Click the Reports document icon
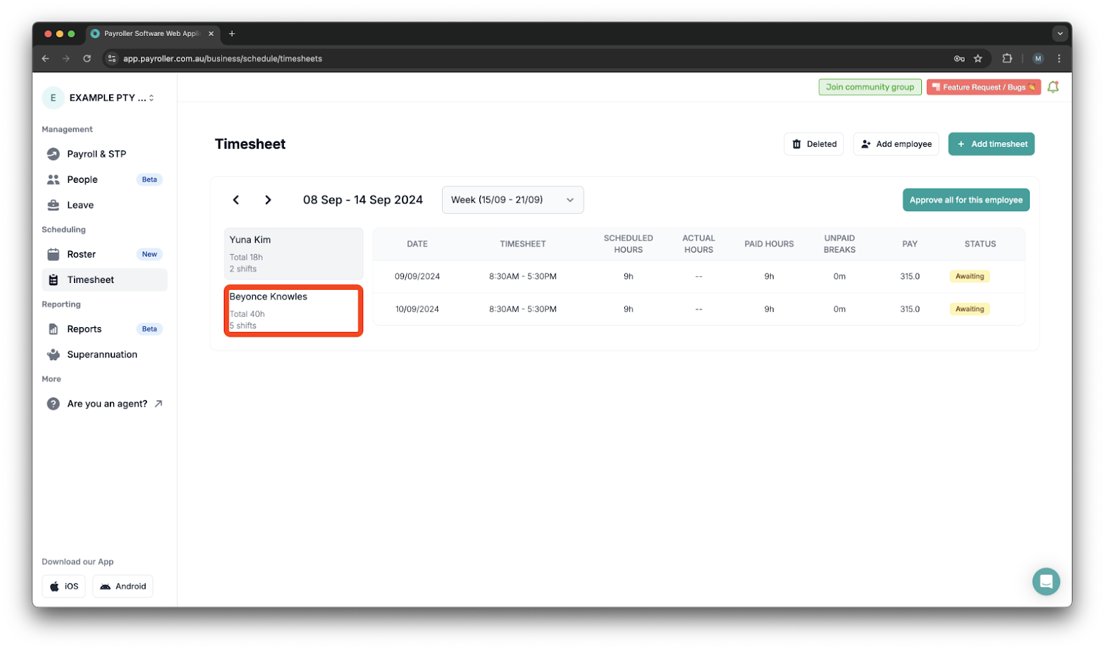 pyautogui.click(x=53, y=329)
